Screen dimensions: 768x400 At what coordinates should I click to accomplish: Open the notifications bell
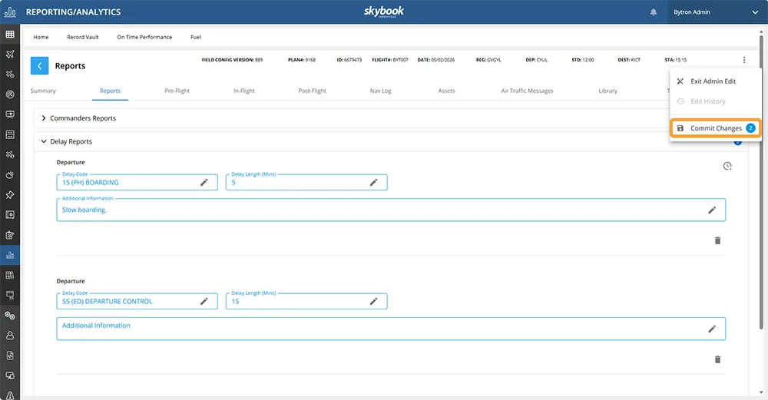coord(654,12)
